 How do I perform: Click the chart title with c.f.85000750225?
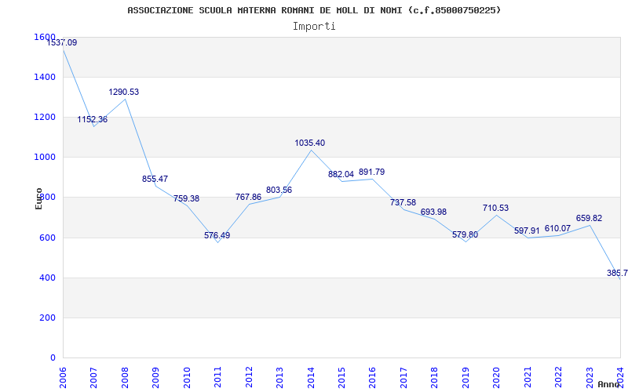coord(314,10)
